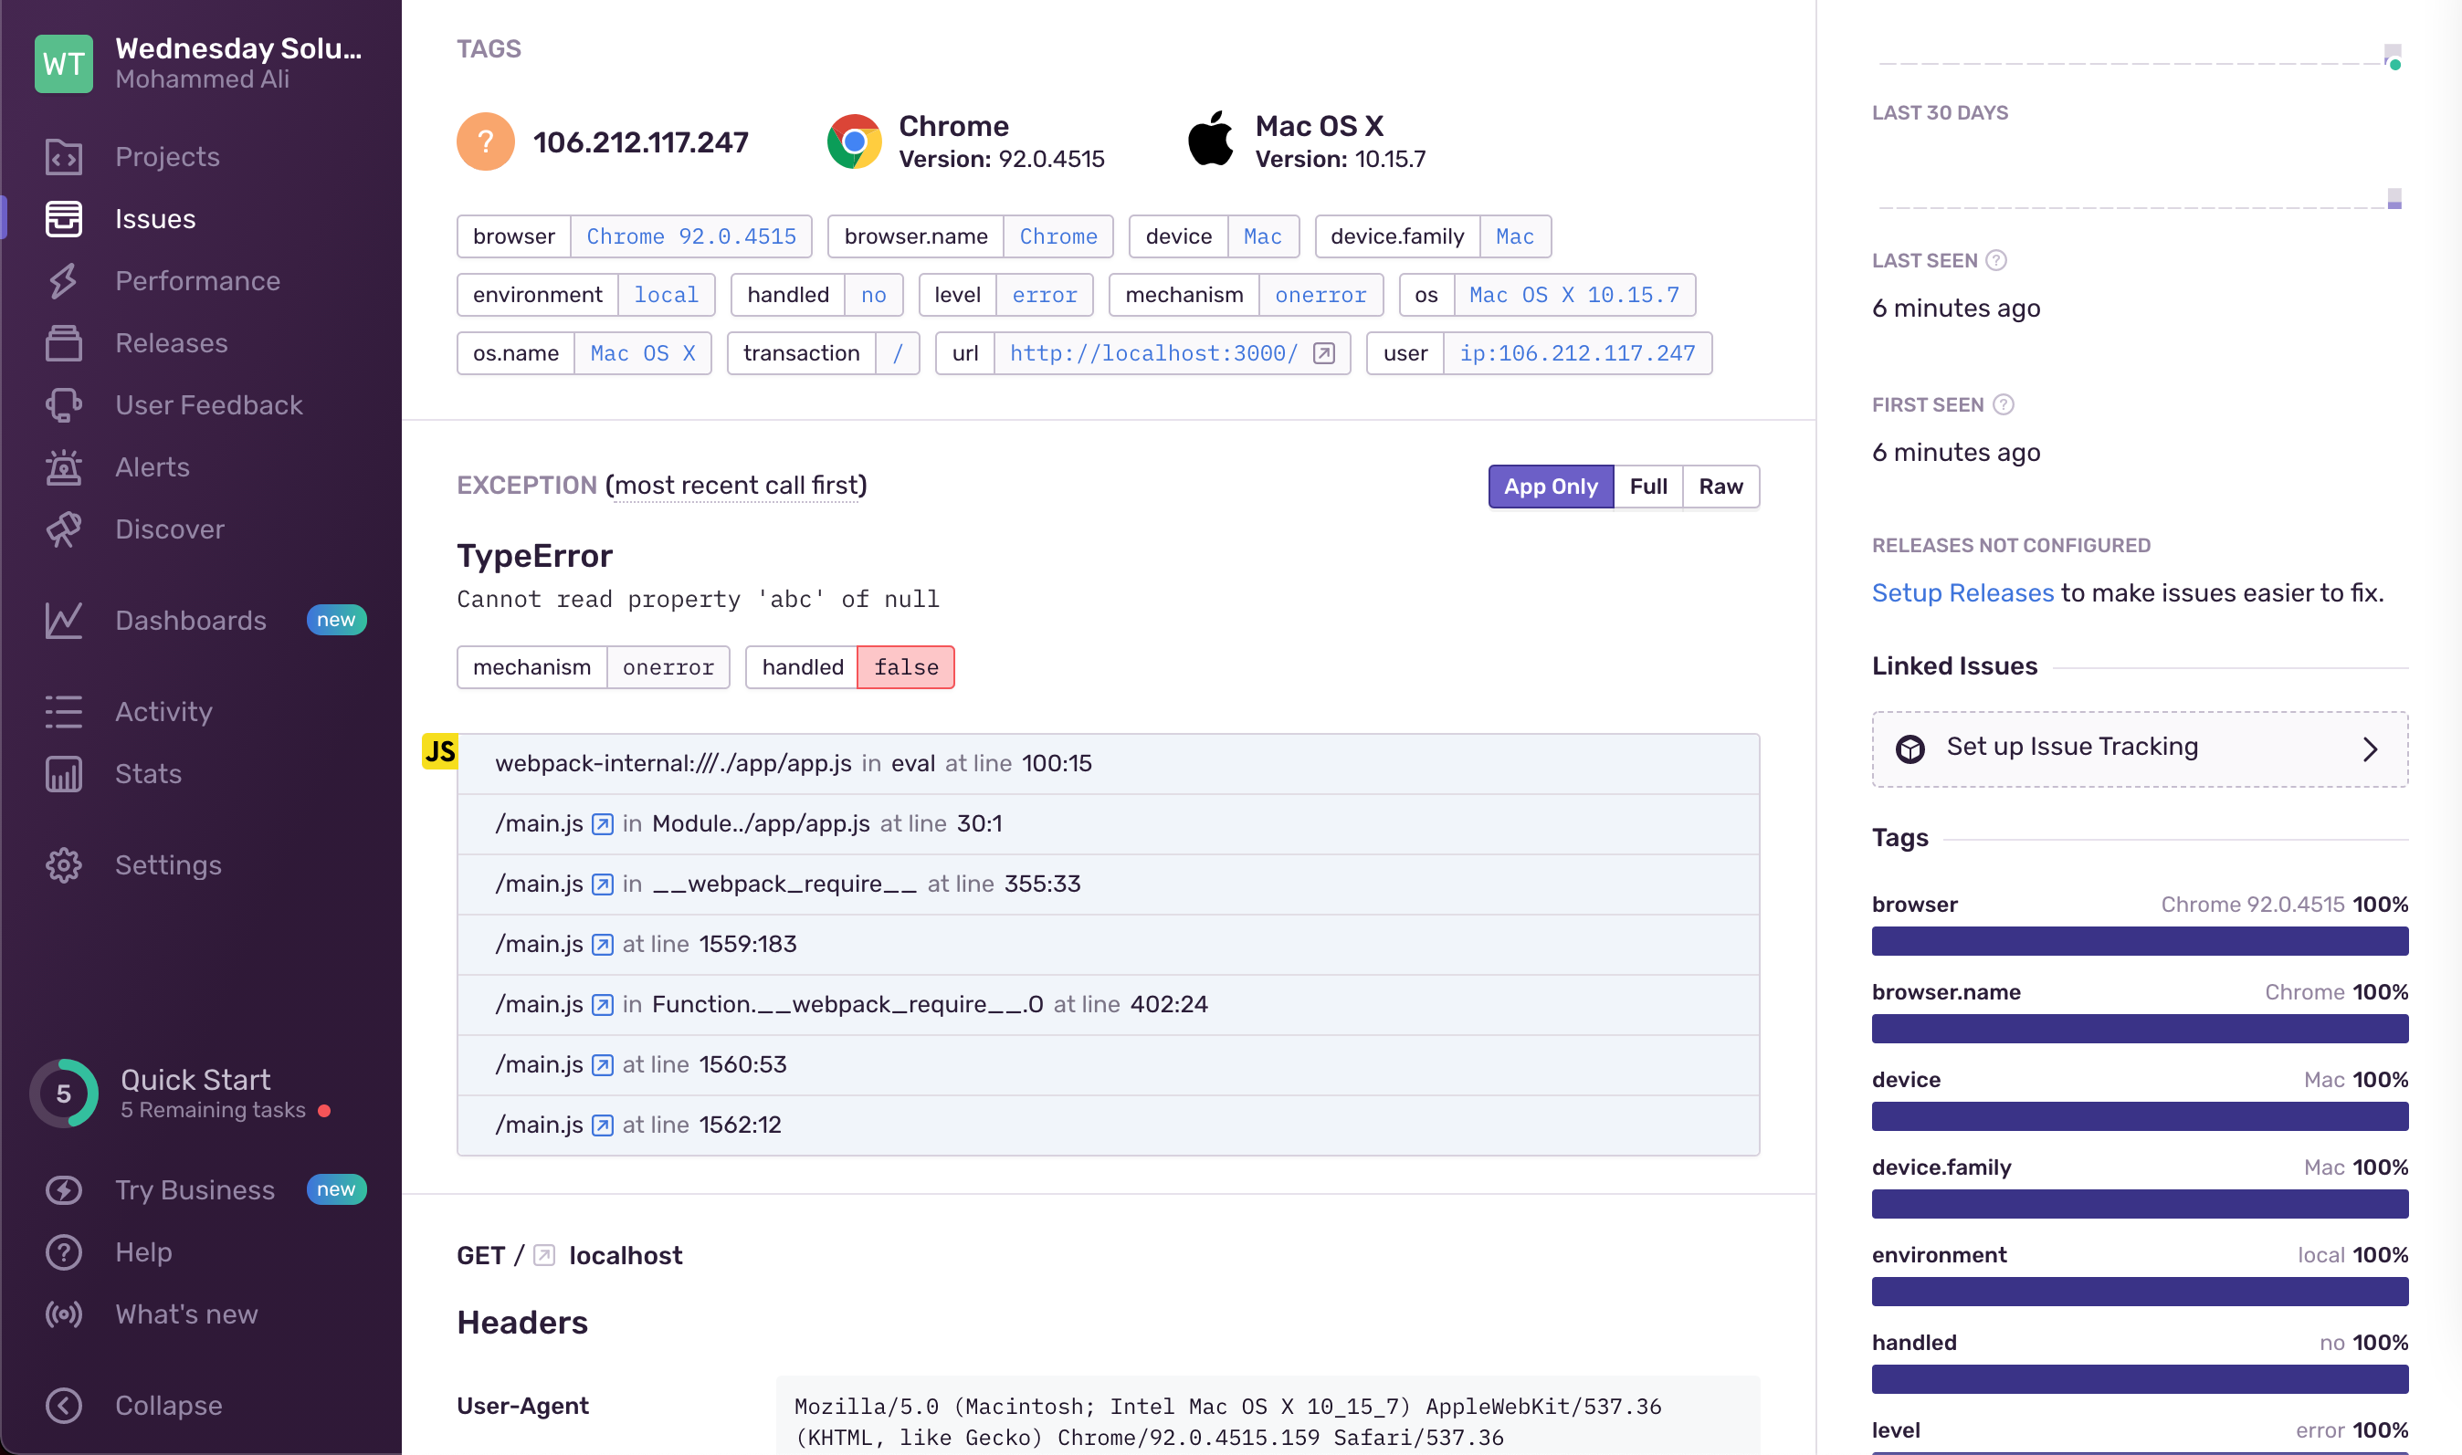2462x1455 pixels.
Task: Open Projects from sidebar icon
Action: tap(64, 157)
